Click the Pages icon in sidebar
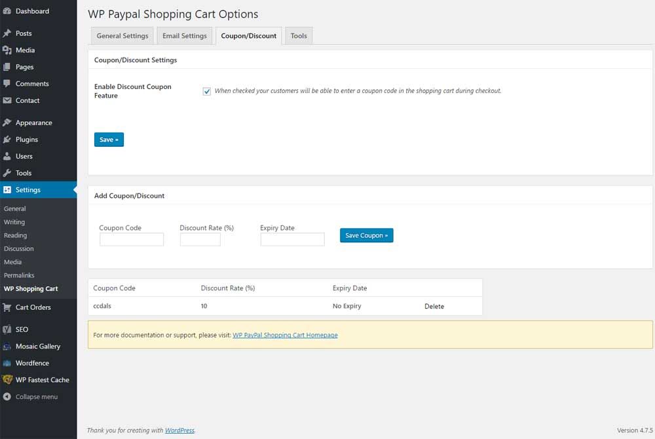The image size is (655, 439). (x=7, y=67)
